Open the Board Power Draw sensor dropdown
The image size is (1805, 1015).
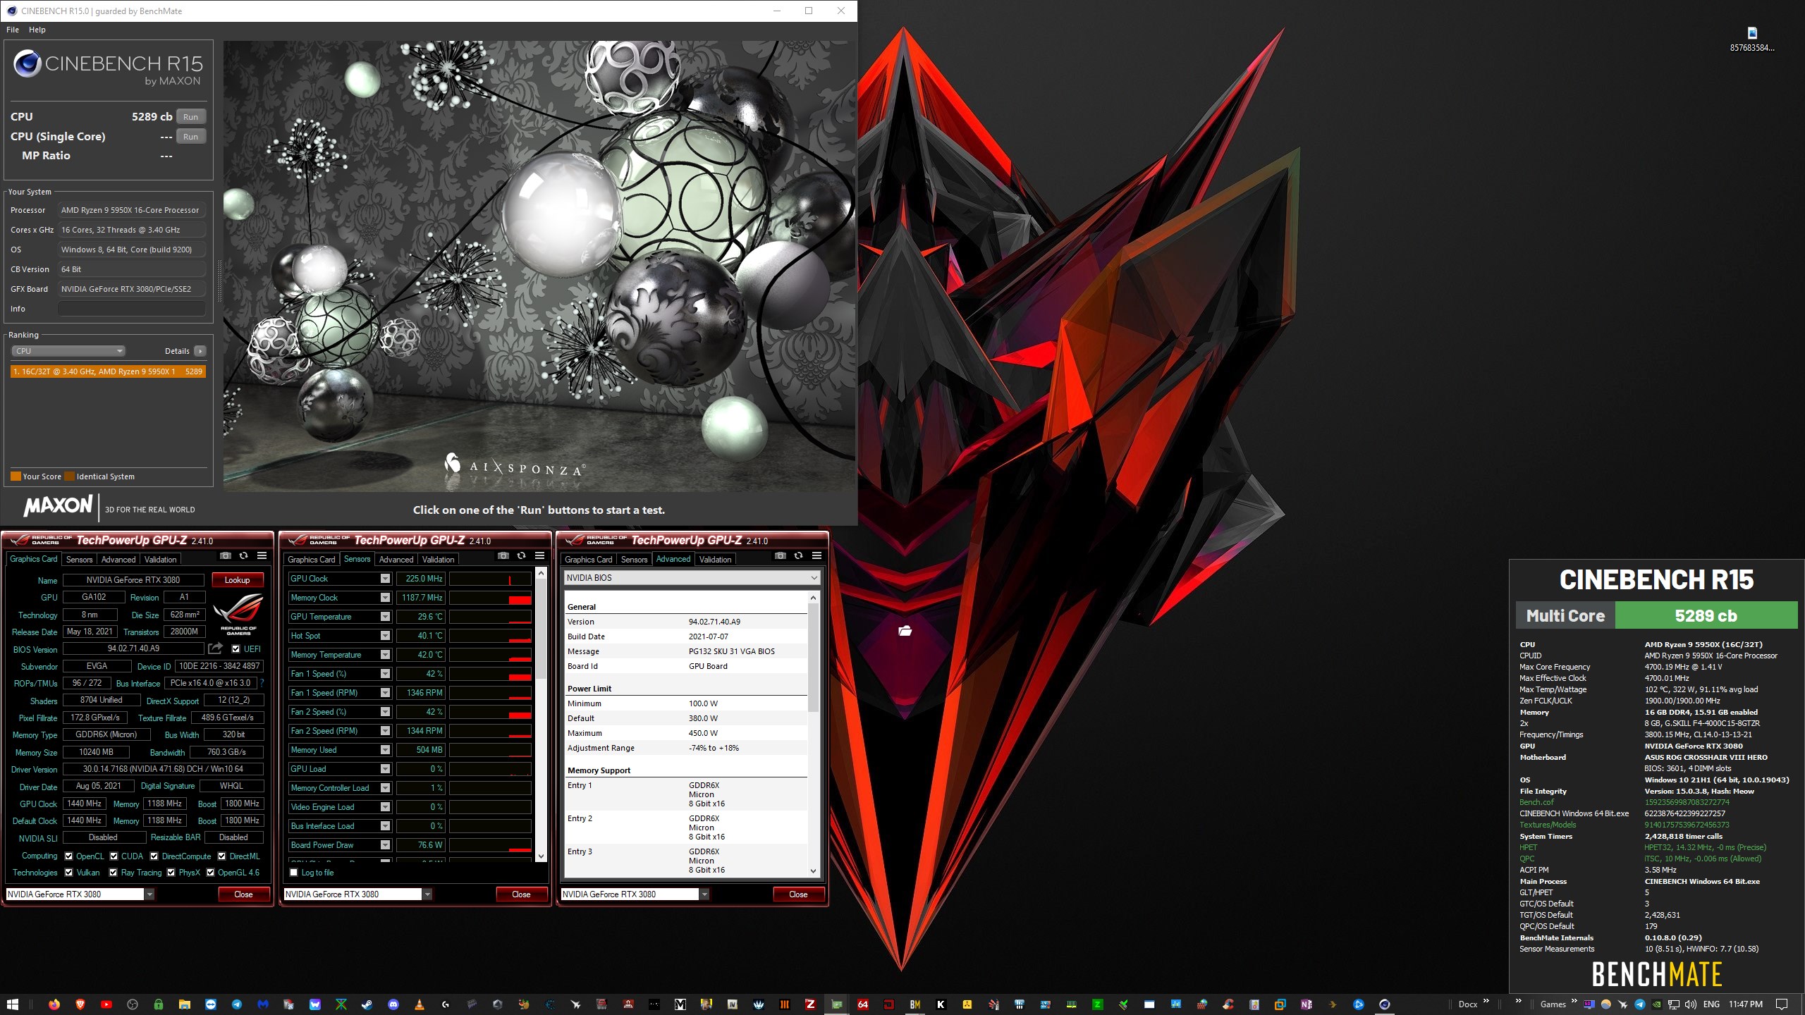385,845
